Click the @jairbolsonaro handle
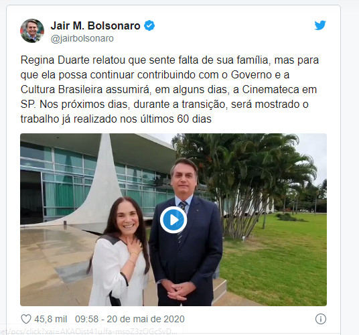 coord(82,38)
